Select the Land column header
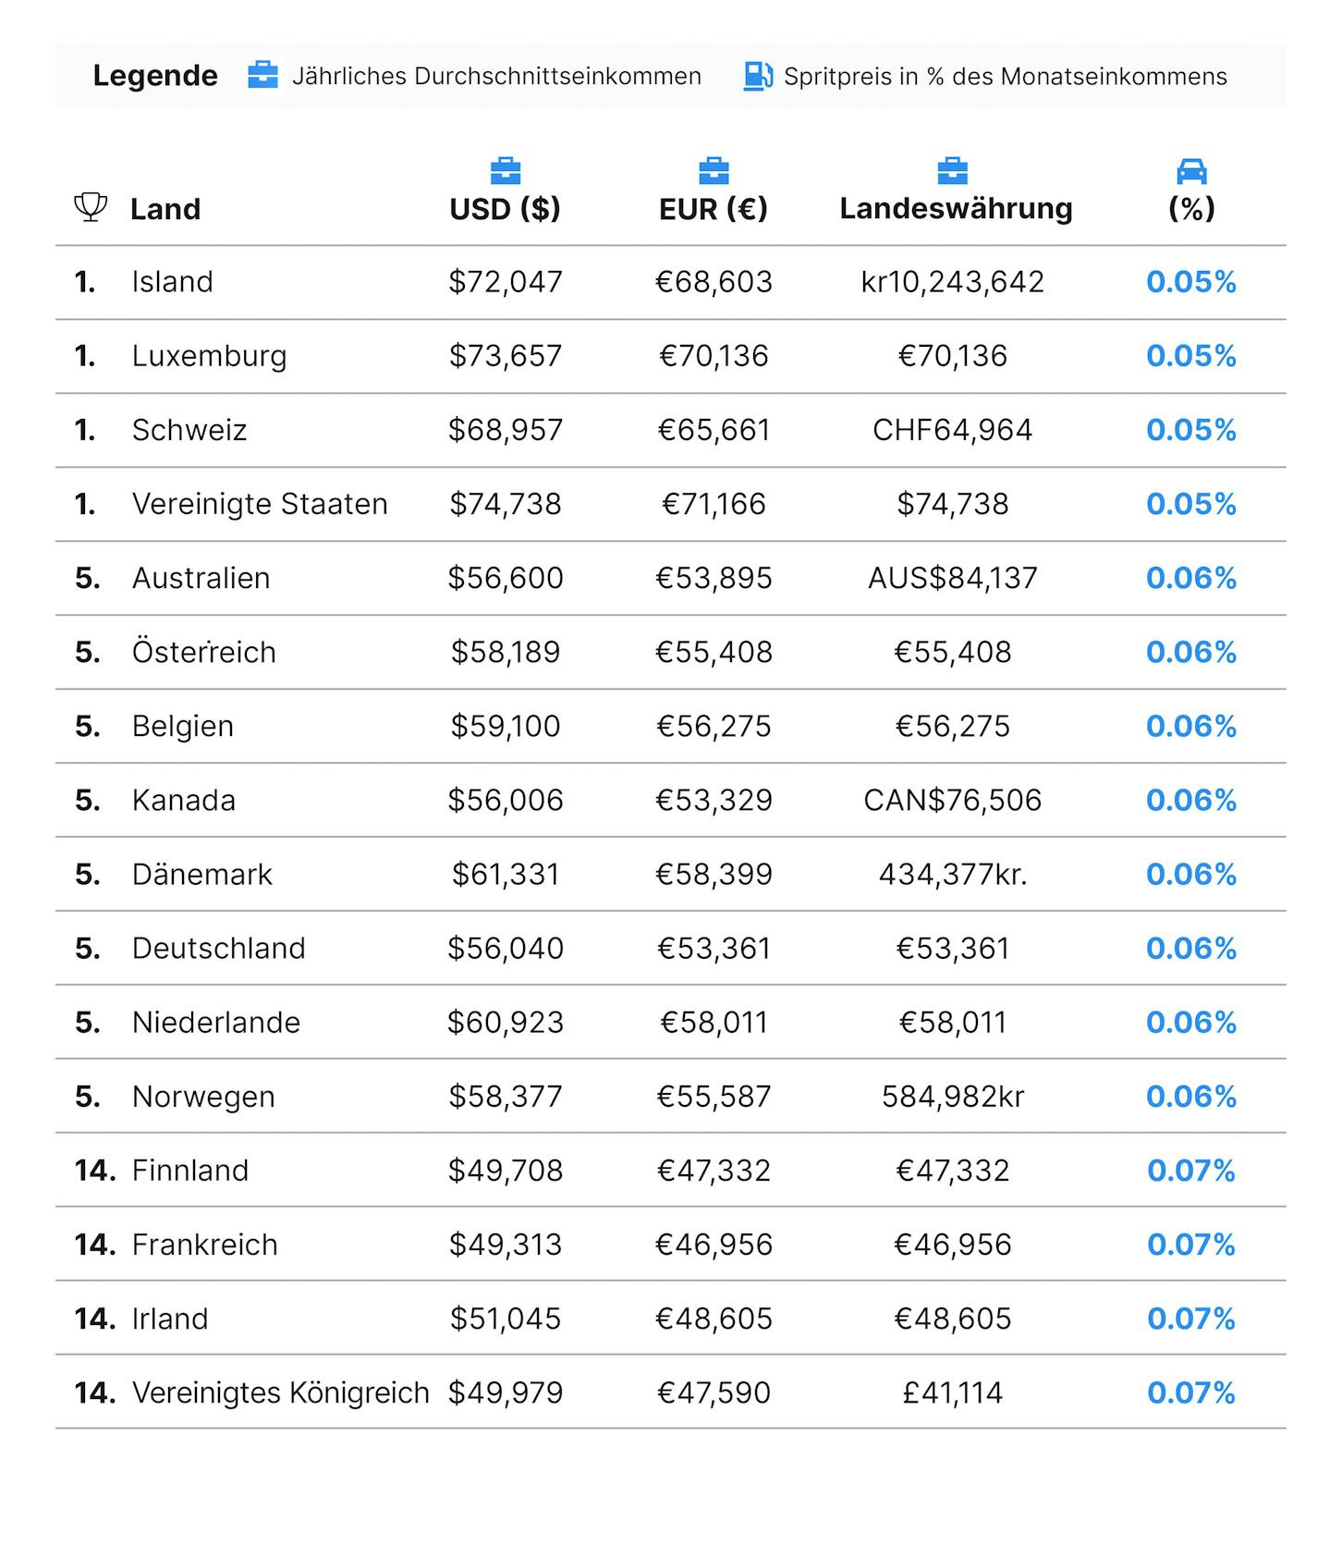The image size is (1342, 1558). [x=165, y=209]
